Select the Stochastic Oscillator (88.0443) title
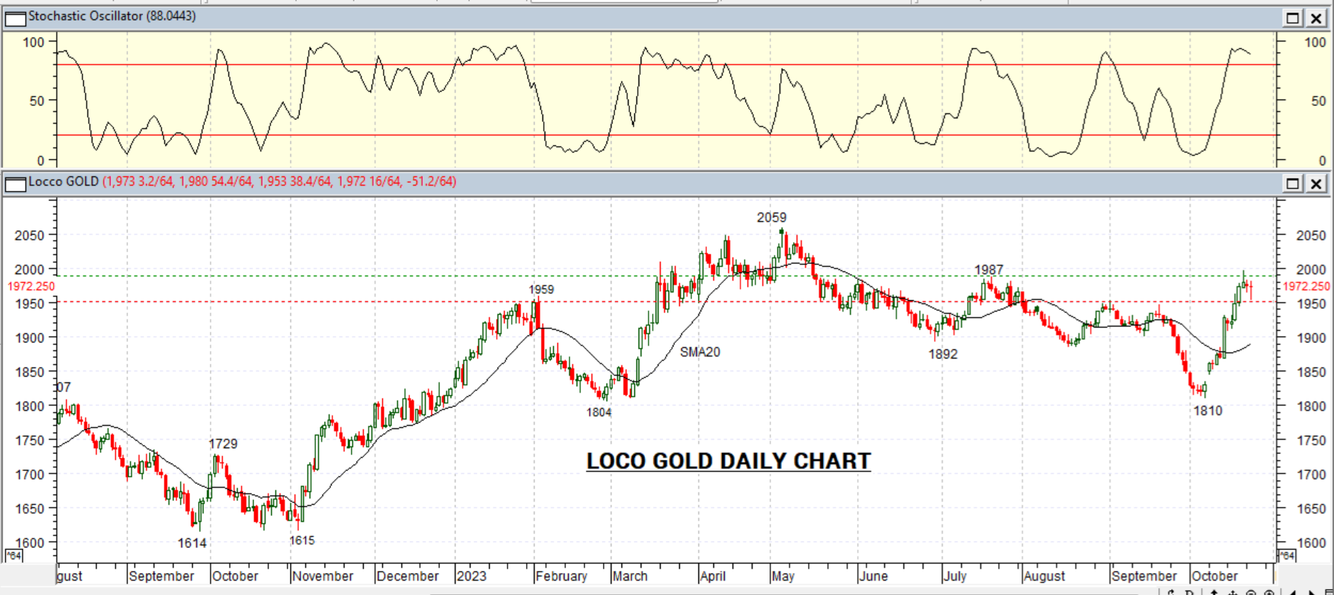 (x=112, y=16)
